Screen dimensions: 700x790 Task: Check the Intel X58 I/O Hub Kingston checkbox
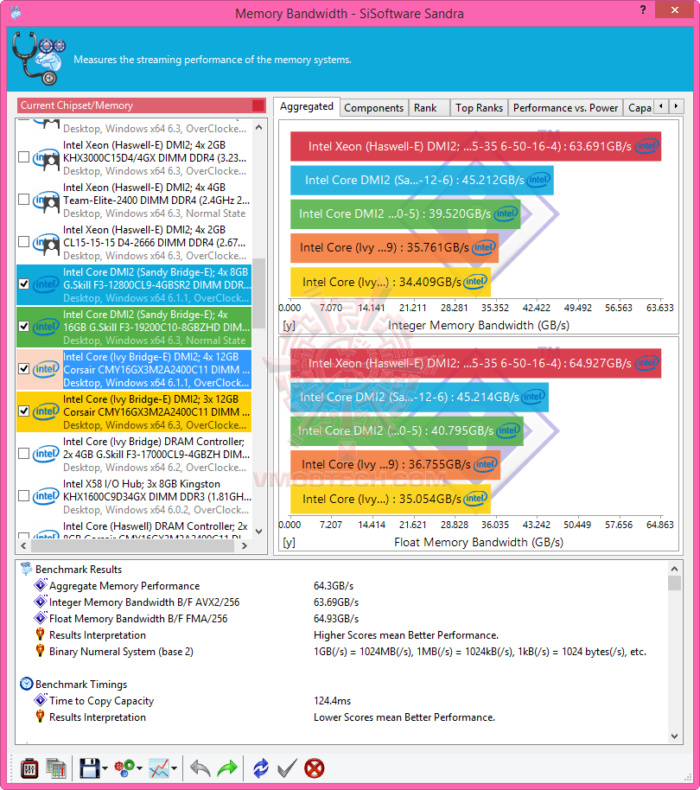click(x=23, y=496)
